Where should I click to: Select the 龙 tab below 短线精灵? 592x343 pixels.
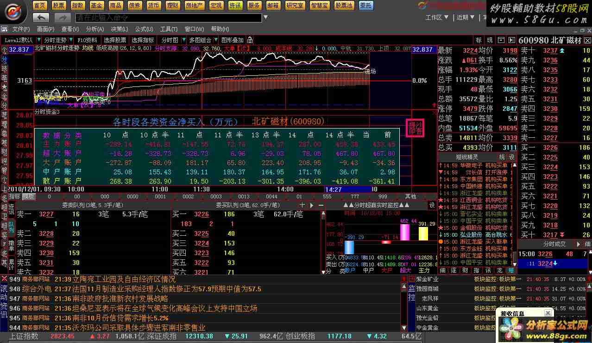[499, 270]
